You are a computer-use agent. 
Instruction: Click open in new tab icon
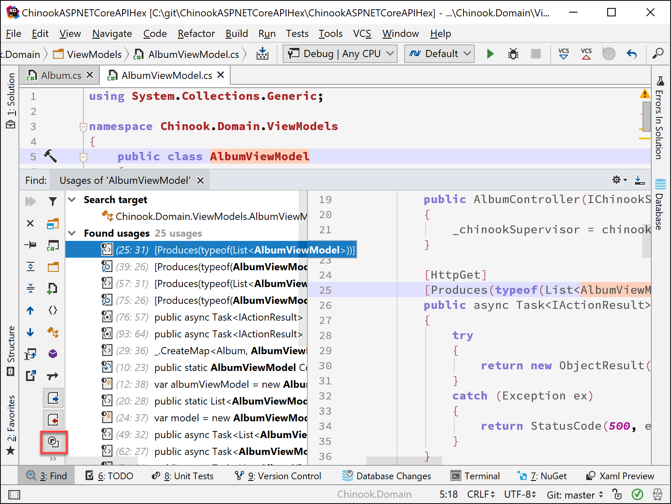click(31, 376)
